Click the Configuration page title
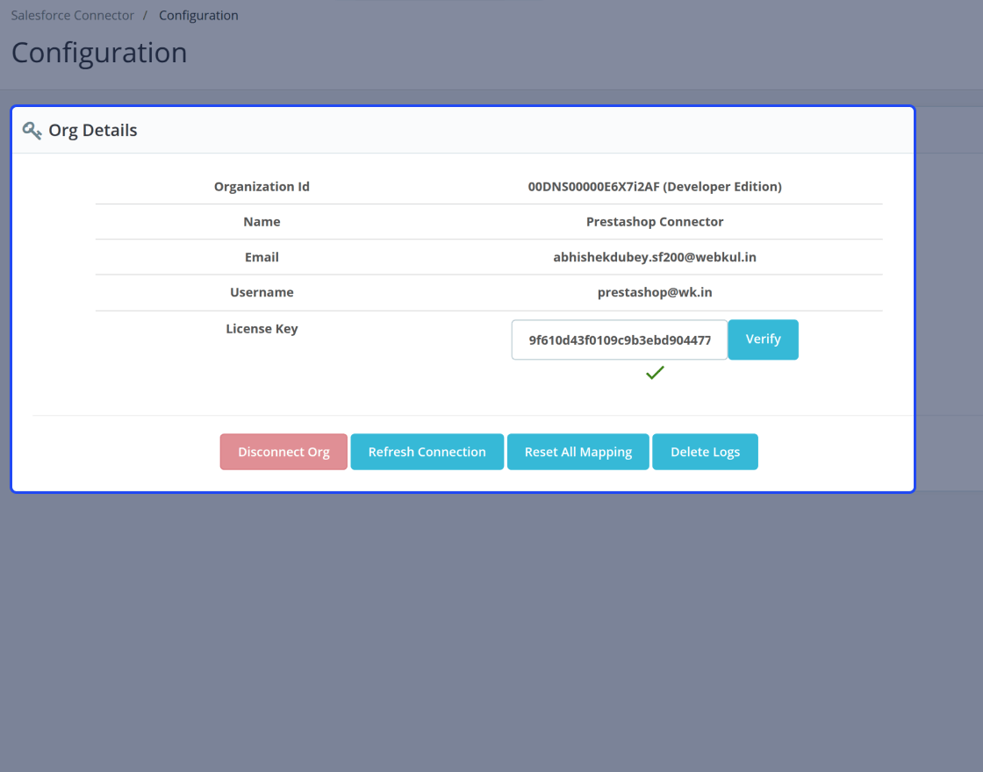The width and height of the screenshot is (983, 772). pos(99,53)
